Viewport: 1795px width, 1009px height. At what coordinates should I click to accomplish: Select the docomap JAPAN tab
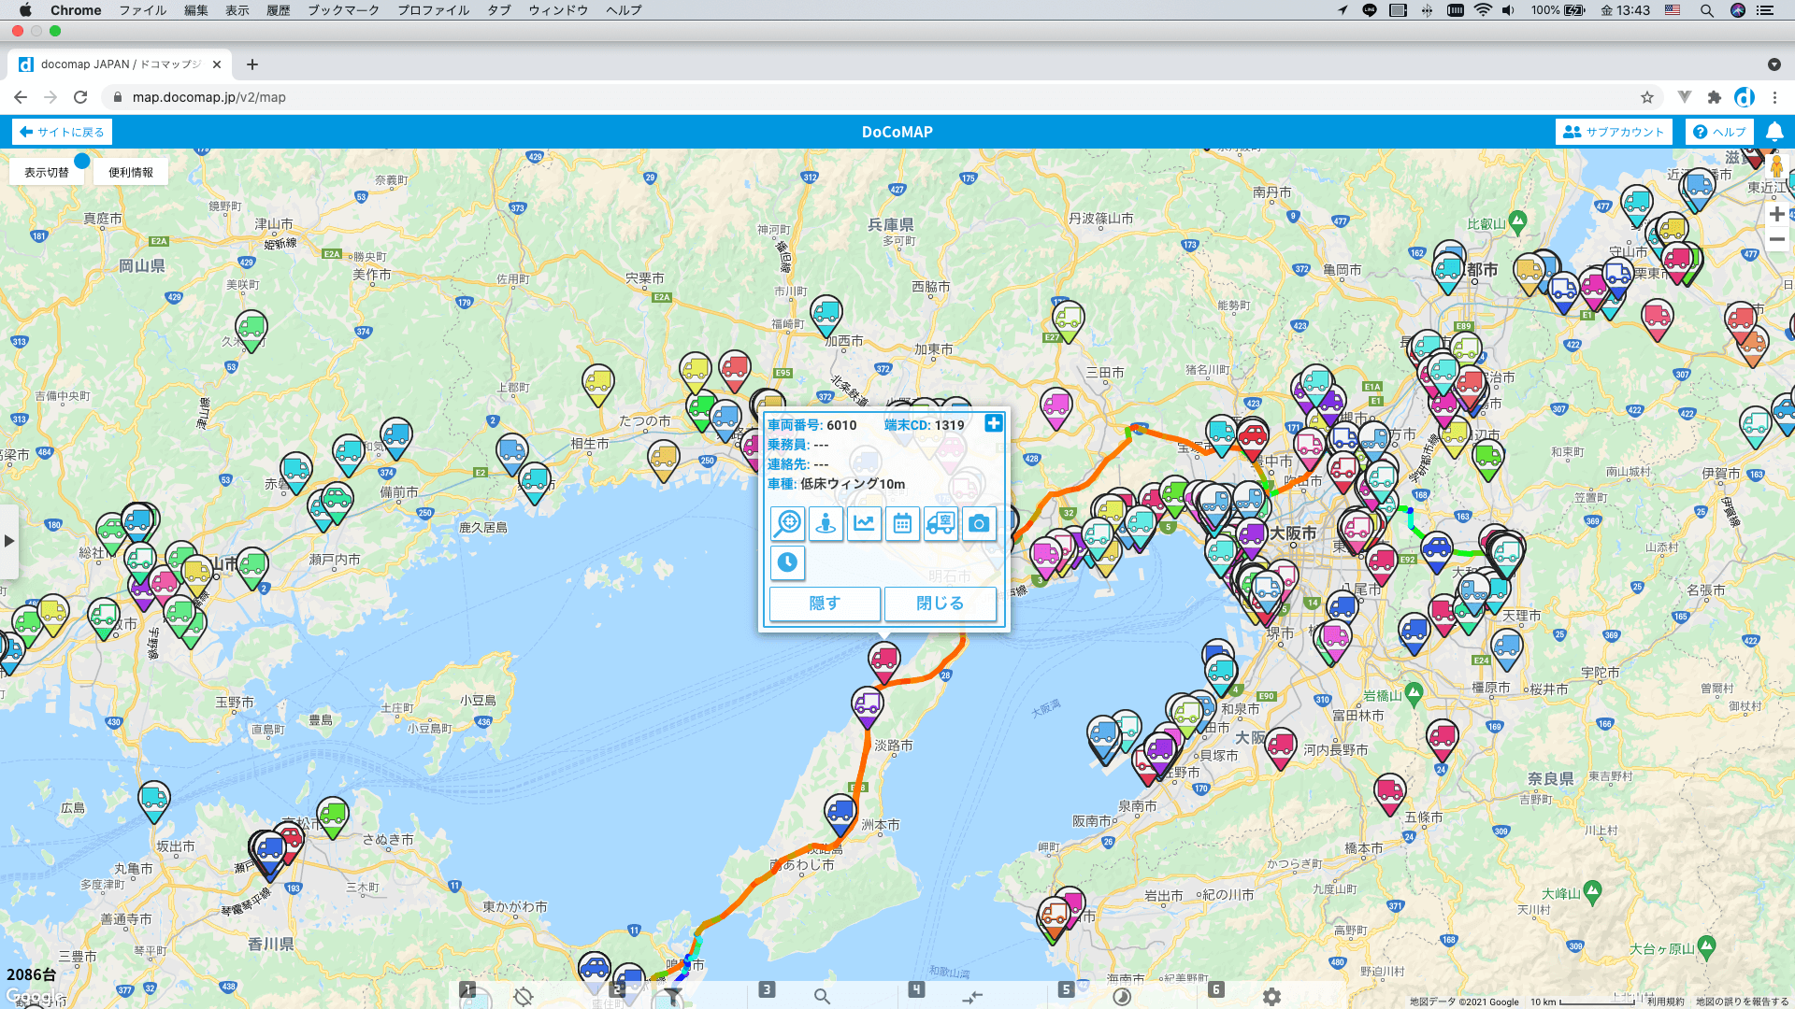tap(120, 64)
